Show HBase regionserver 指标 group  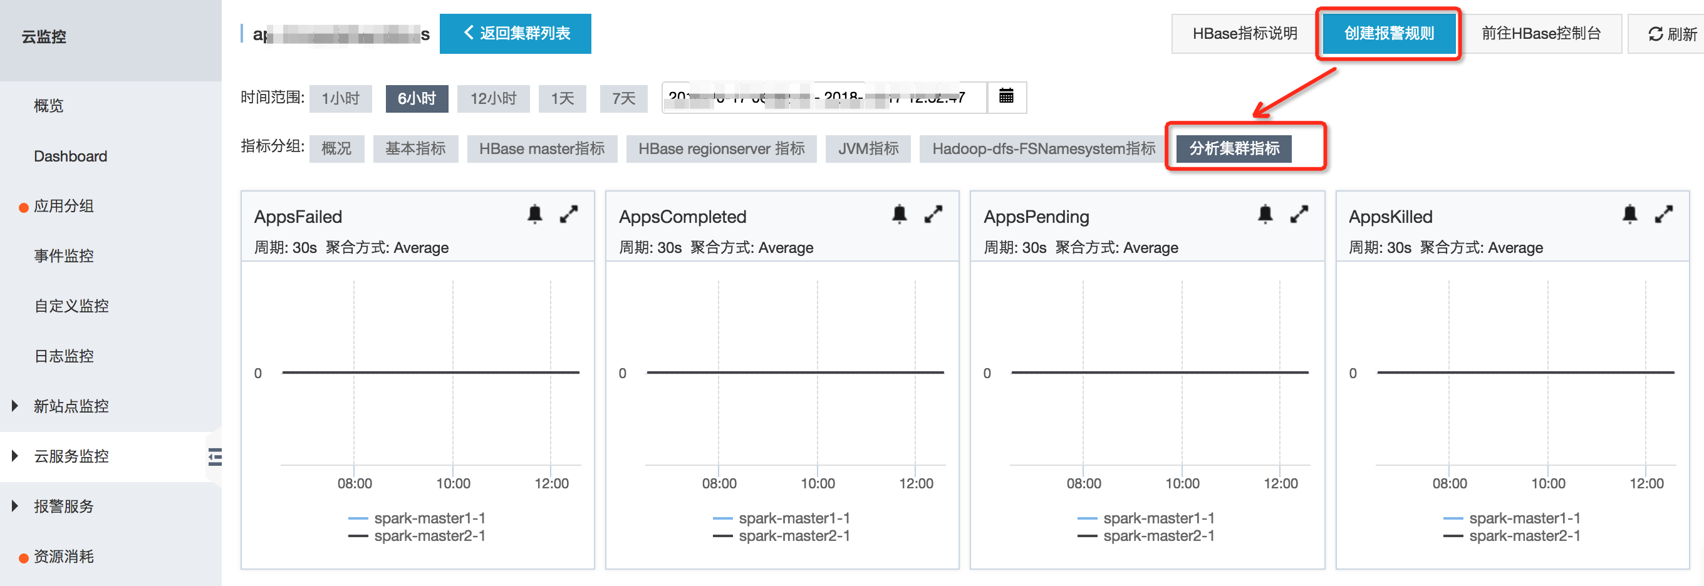tap(721, 149)
